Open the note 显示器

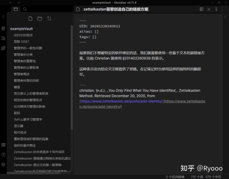pos(18,126)
